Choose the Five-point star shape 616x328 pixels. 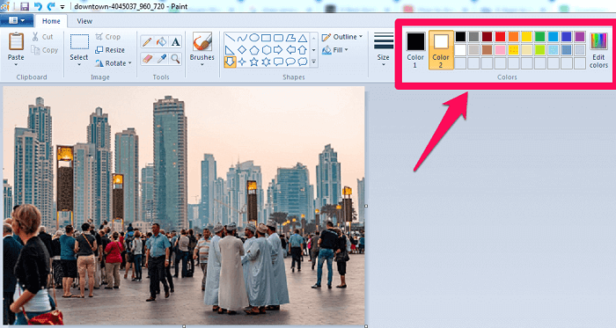254,62
